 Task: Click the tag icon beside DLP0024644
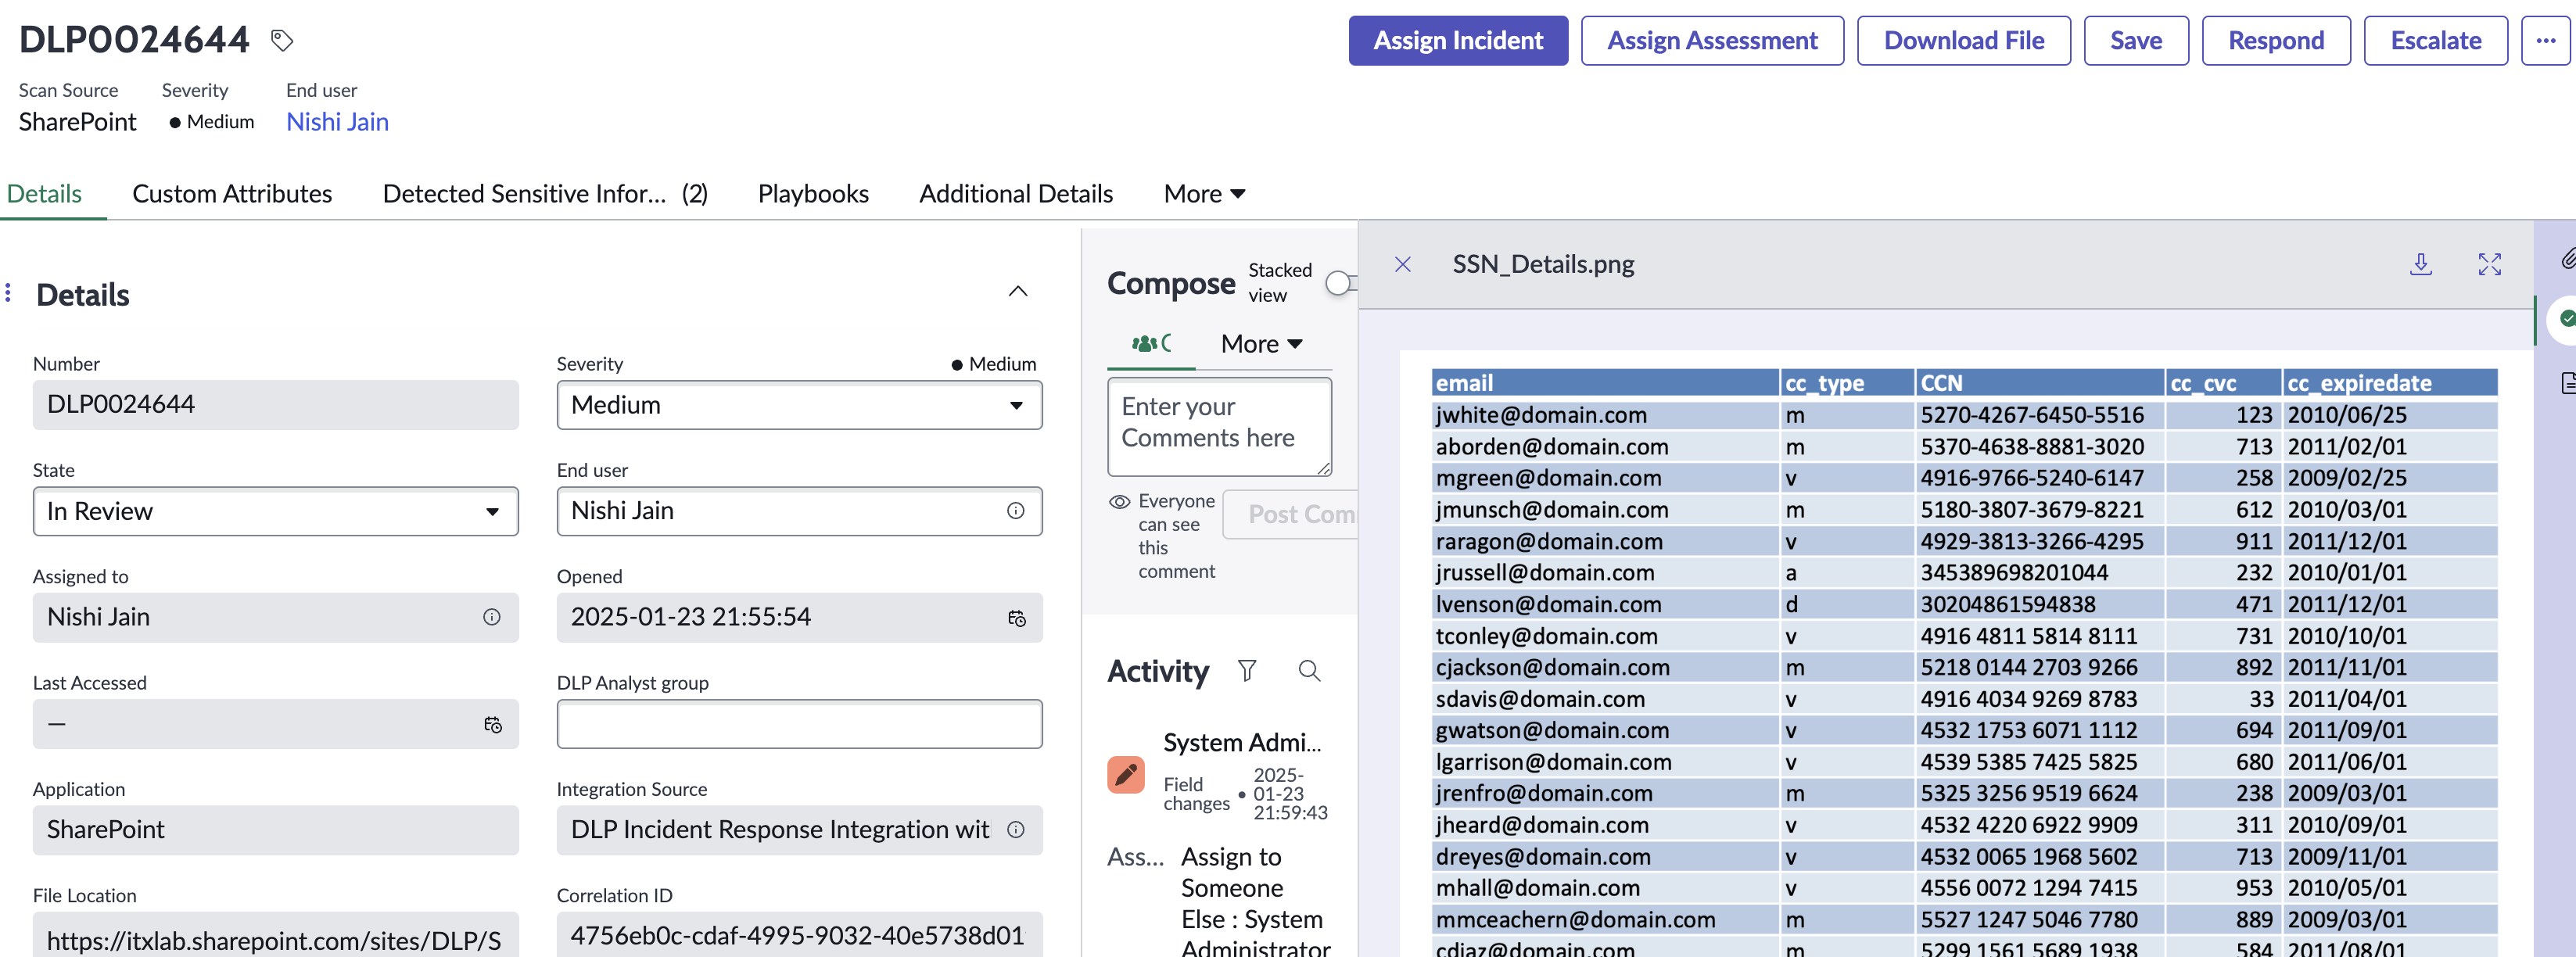click(282, 40)
